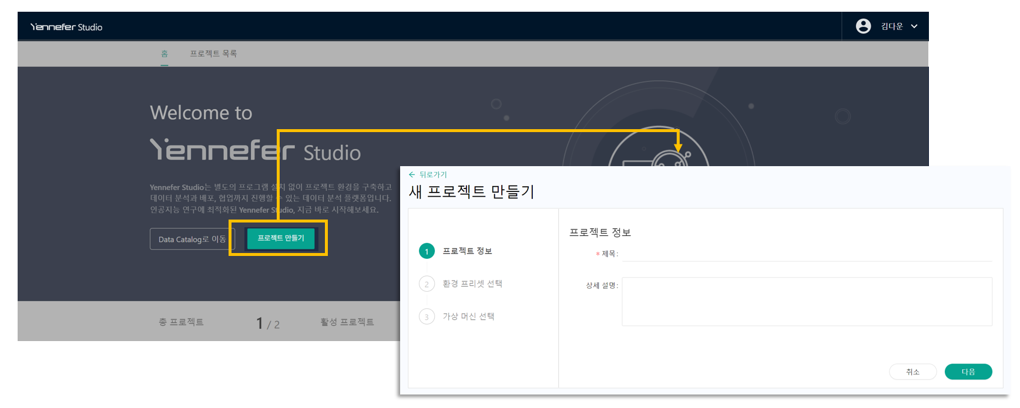Follow the 뒤로가기 text link
Screen dimensions: 1020x408
point(433,175)
